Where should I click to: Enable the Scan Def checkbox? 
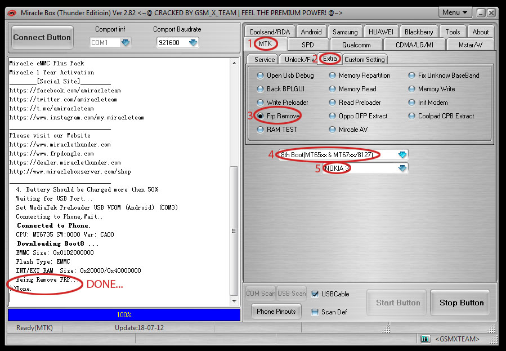[315, 312]
